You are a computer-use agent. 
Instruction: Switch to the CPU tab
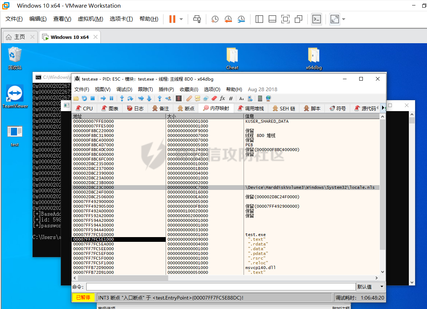coord(84,108)
